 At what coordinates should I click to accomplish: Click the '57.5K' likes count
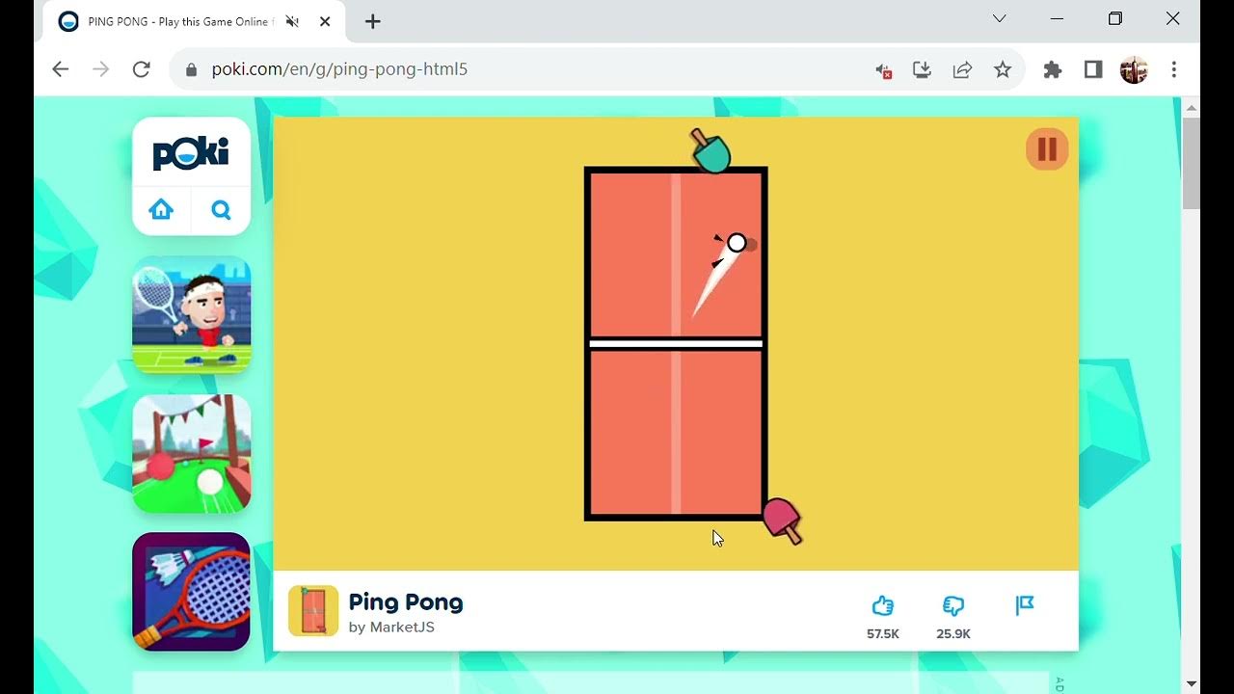click(x=883, y=633)
